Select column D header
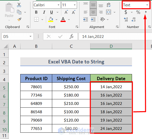Screen dimensions: 152x139 [x=111, y=46]
